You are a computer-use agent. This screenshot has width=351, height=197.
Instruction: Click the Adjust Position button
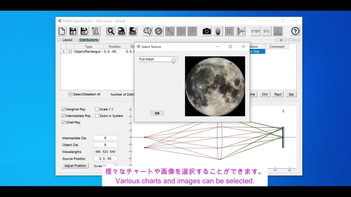pos(75,166)
